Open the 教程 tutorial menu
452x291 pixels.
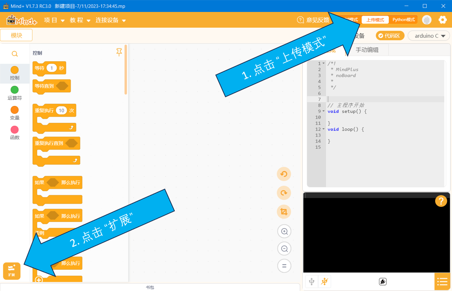pos(80,20)
